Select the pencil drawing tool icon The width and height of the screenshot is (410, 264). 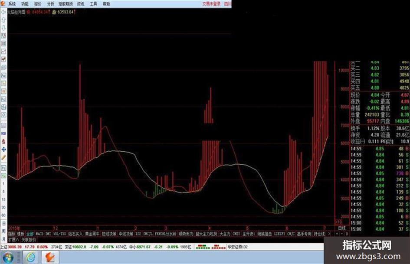coord(3,157)
